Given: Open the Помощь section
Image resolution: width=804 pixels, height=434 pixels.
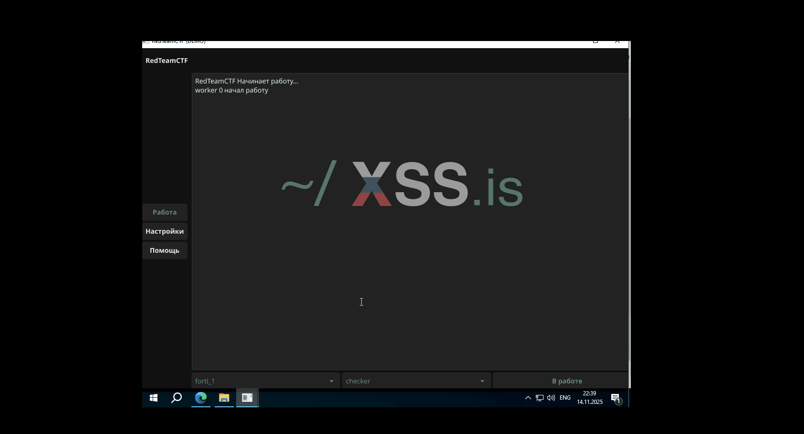Looking at the screenshot, I should tap(165, 250).
